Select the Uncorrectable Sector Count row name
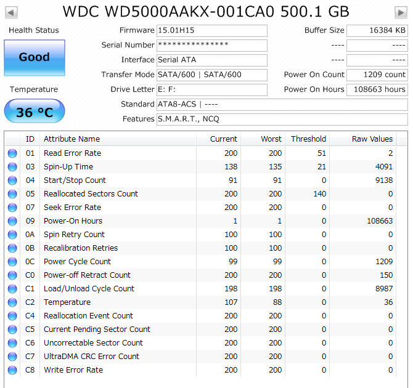The width and height of the screenshot is (413, 388). tap(93, 343)
